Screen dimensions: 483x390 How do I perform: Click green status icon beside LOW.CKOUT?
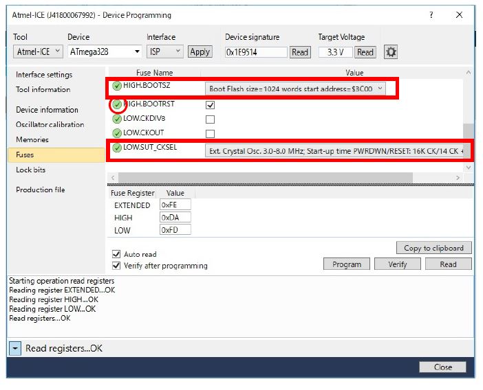tap(117, 133)
